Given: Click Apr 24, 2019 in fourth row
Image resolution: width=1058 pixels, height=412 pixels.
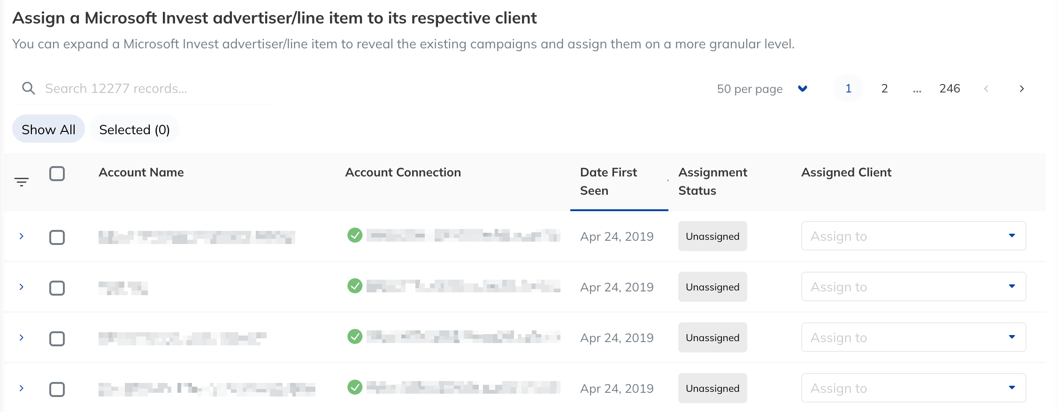Looking at the screenshot, I should point(617,388).
